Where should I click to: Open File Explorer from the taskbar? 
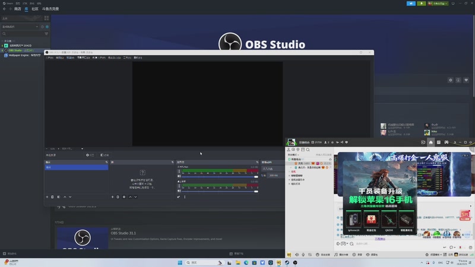pyautogui.click(x=238, y=262)
